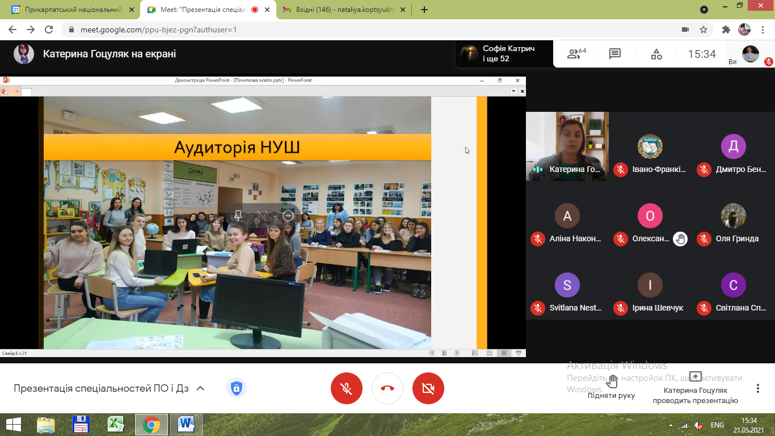Open Chrome extensions puzzle icon

[x=726, y=30]
